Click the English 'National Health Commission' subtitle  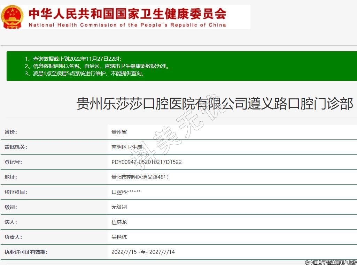coord(127,25)
